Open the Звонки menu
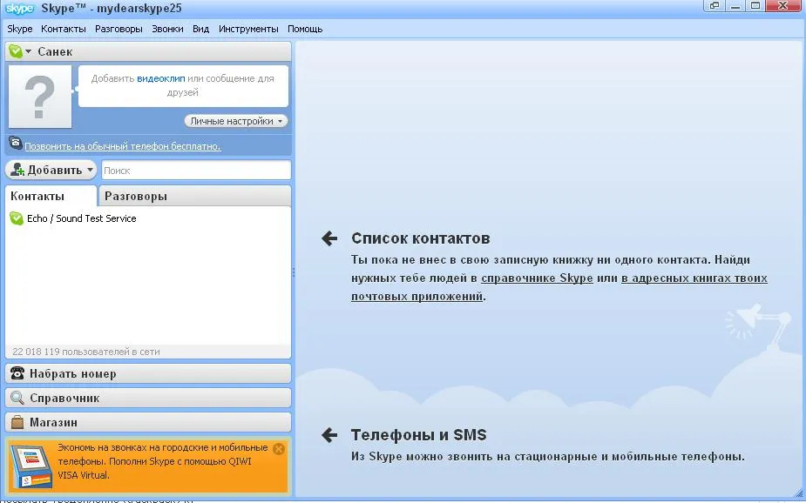806x503 pixels. tap(167, 29)
